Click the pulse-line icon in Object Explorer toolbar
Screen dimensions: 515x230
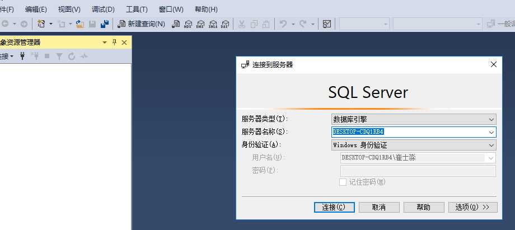[84, 57]
